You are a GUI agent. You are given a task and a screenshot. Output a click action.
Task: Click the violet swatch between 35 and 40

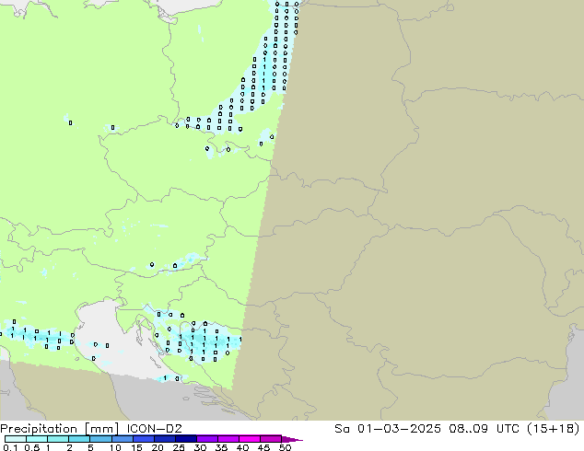tap(228, 439)
